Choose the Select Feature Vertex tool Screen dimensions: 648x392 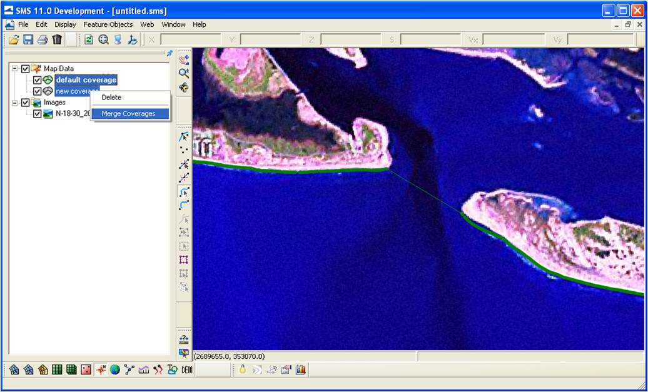(184, 164)
